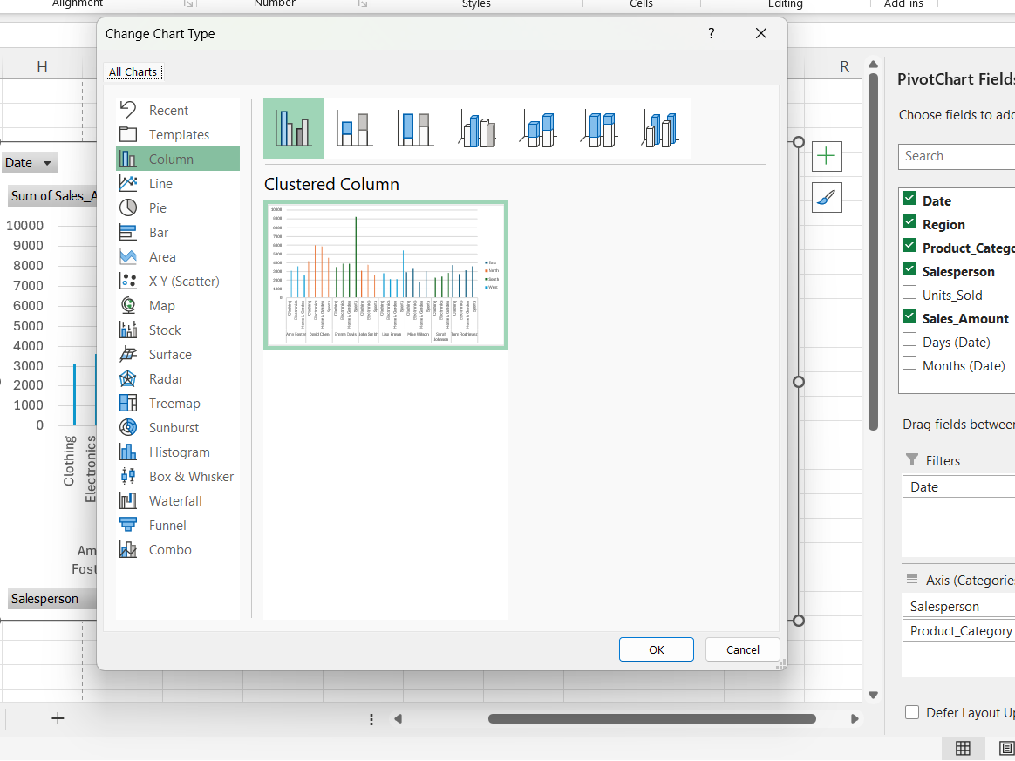Screen dimensions: 1015x761
Task: Uncheck the Salesperson field checkbox
Action: pyautogui.click(x=909, y=269)
